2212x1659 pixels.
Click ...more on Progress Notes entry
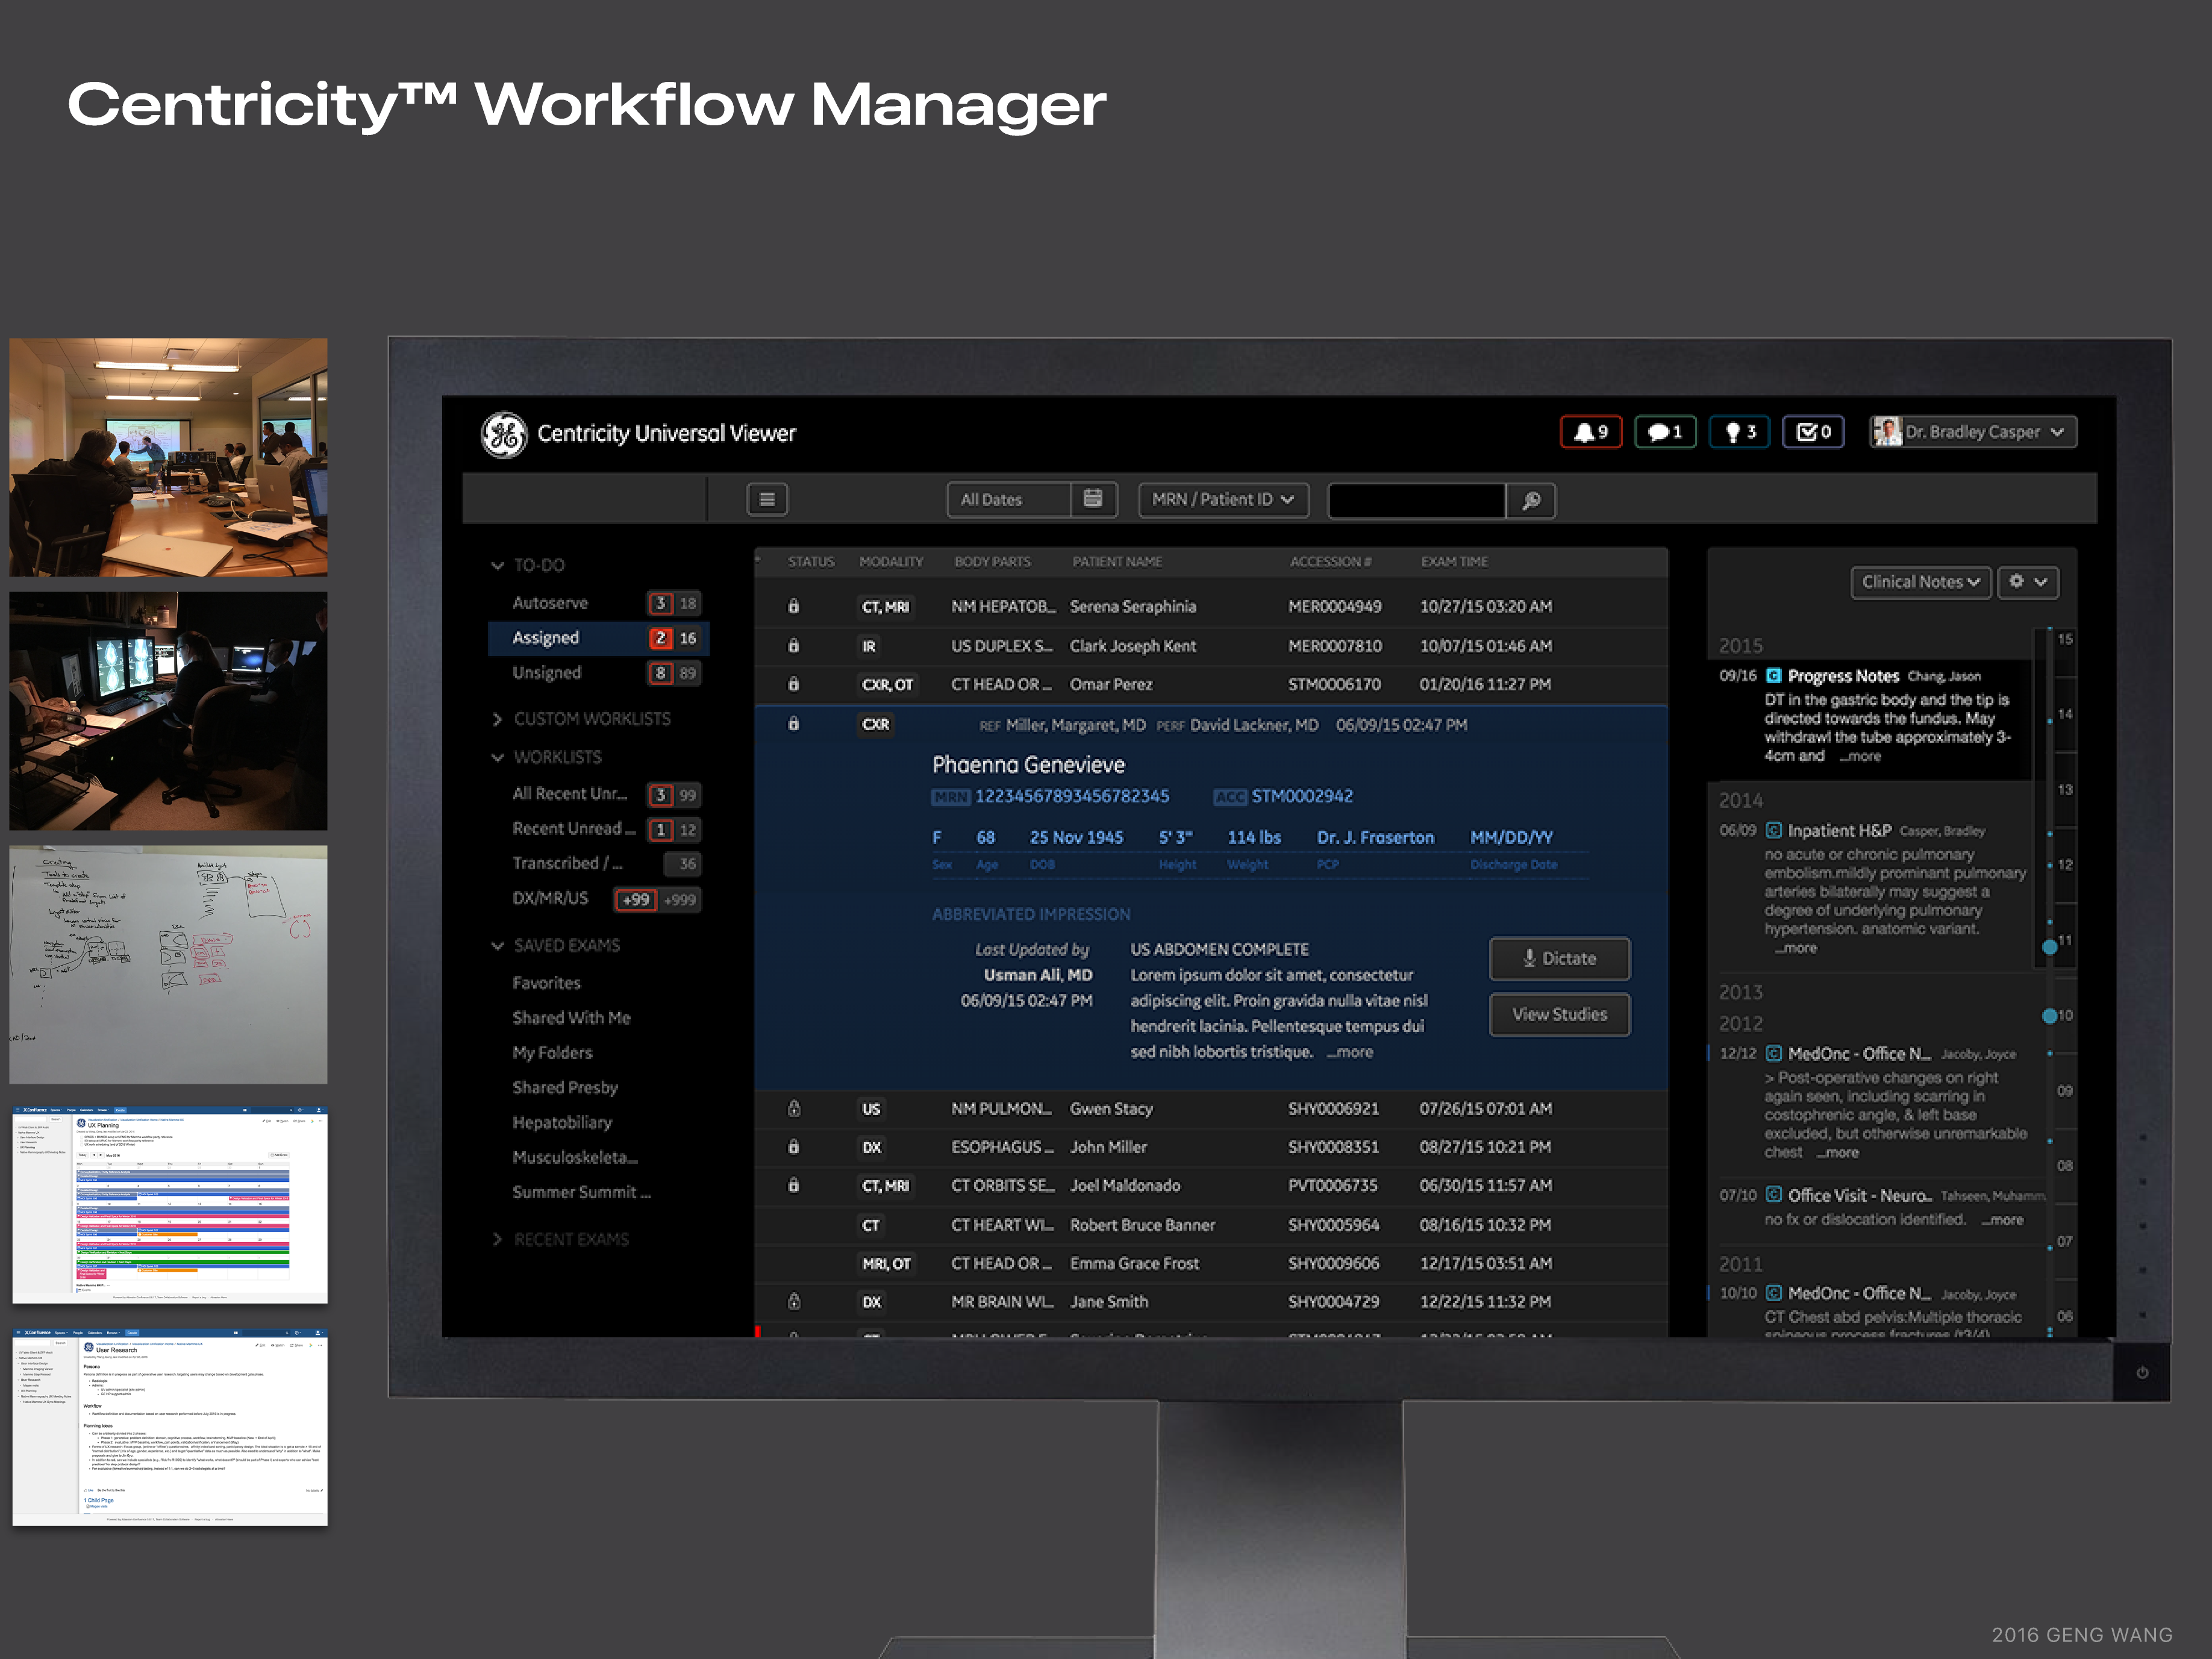[1860, 756]
